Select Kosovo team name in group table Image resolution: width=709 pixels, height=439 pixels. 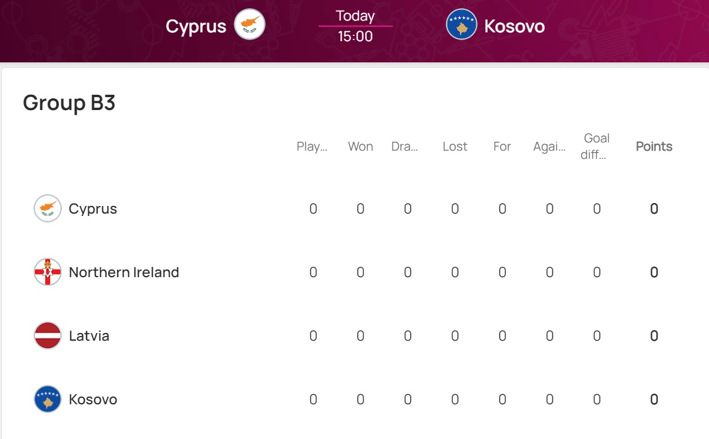point(93,399)
